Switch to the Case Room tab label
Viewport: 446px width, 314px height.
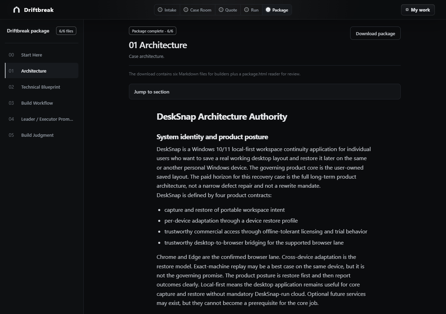click(x=201, y=10)
